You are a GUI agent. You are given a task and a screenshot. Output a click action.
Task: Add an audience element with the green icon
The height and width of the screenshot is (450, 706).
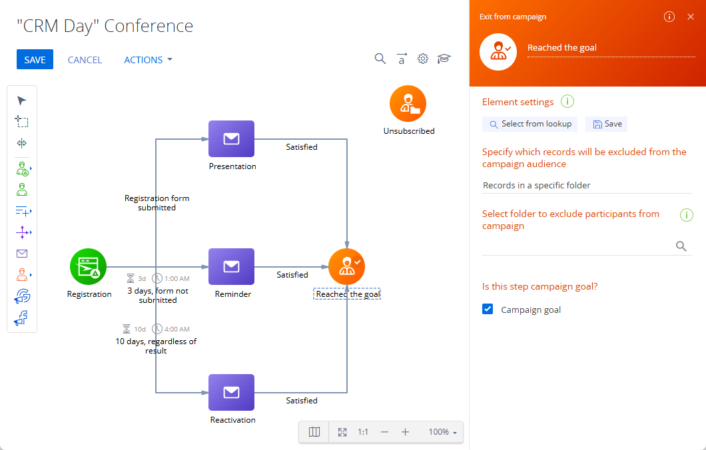(x=23, y=169)
